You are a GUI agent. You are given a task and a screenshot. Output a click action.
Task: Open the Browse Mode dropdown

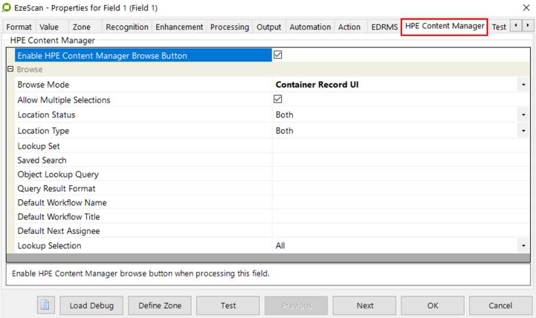point(523,85)
